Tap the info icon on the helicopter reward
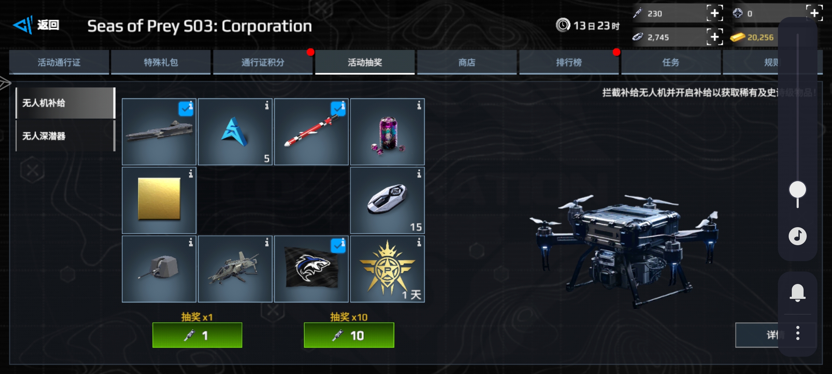Screen dimensions: 832x374 (267, 242)
